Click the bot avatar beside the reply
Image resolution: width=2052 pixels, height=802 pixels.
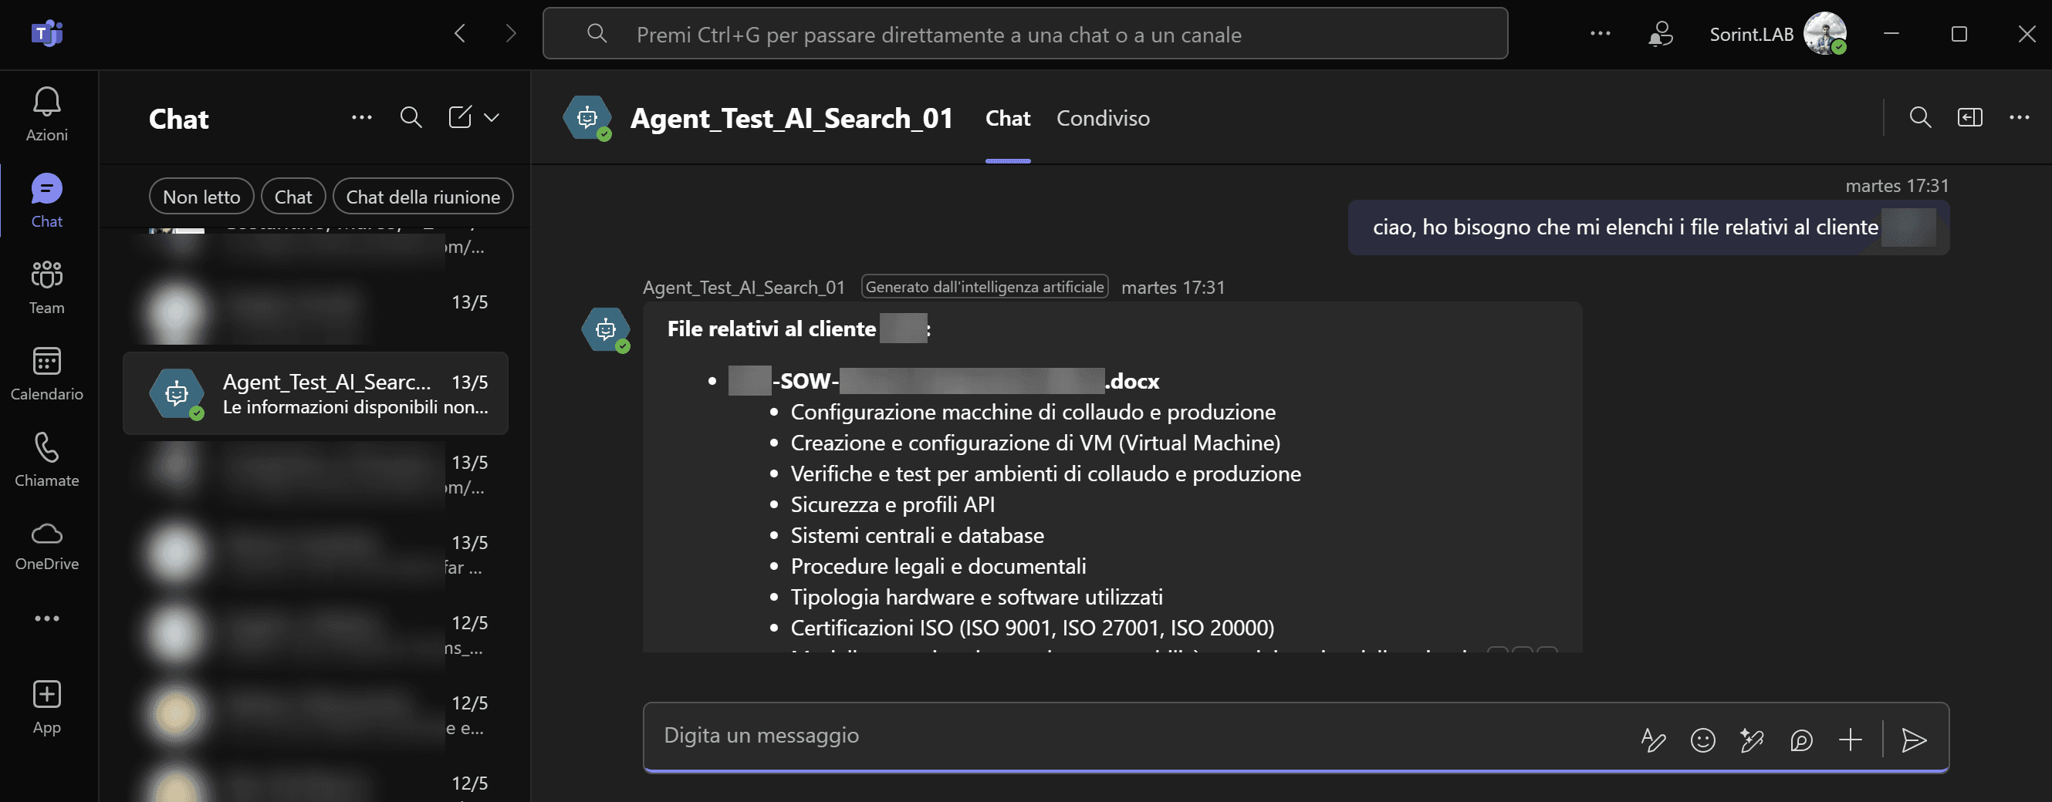(605, 329)
